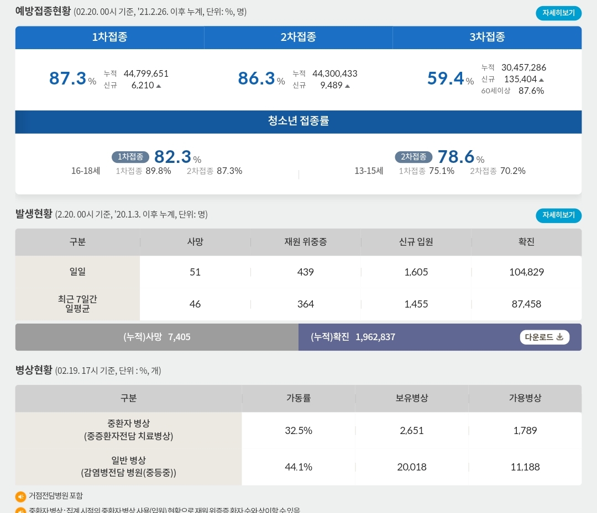597x513 pixels.
Task: Click the (누적)확진 1,962,837 text
Action: [x=353, y=337]
